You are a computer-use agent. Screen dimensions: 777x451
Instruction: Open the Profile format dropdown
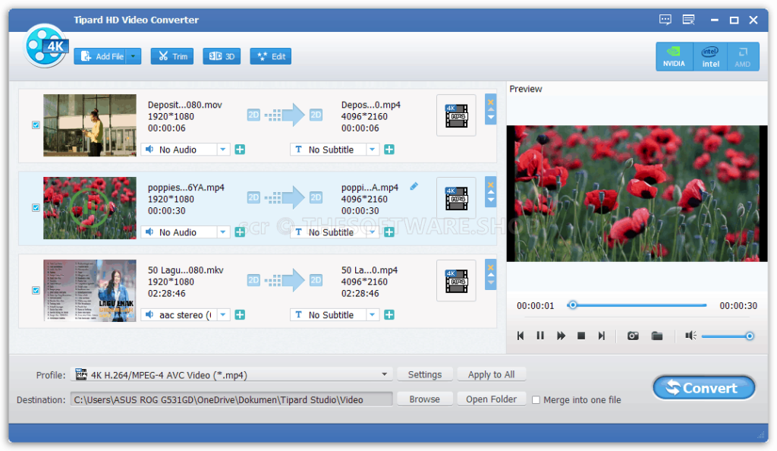(232, 374)
